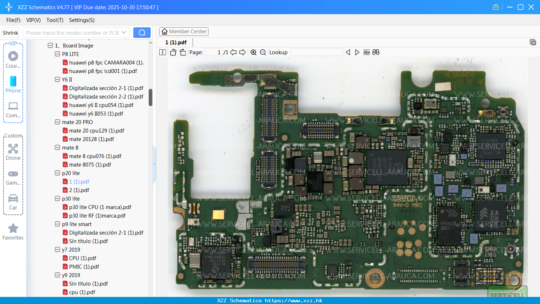This screenshot has height=304, width=540.
Task: Collapse side panel with splitter handle
Action: pos(154,164)
